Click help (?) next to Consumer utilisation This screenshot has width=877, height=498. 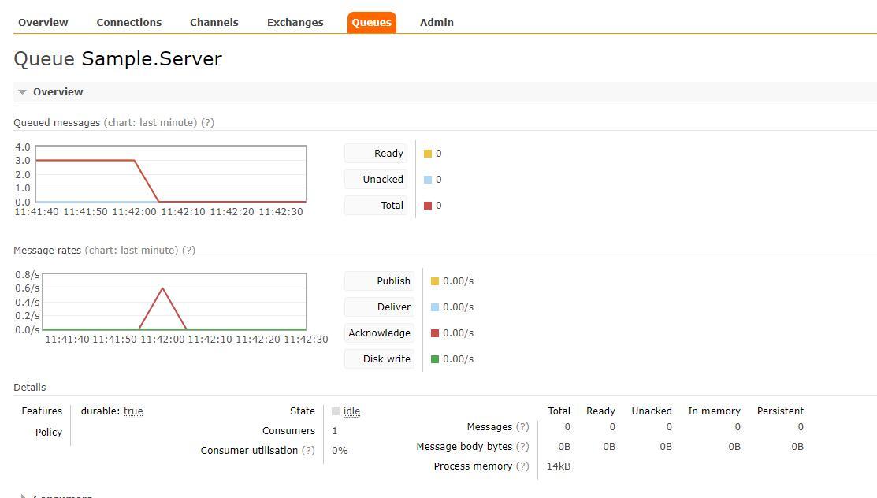[308, 451]
